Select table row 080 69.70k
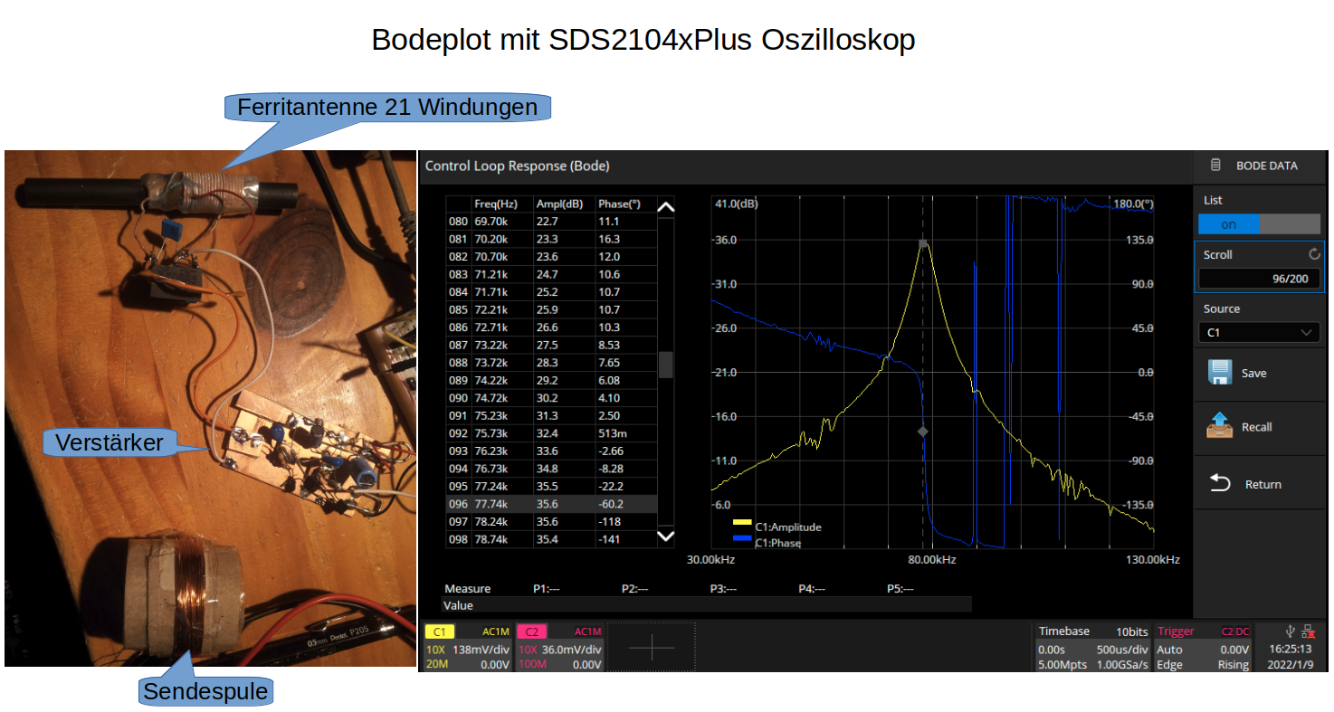The image size is (1334, 712). pyautogui.click(x=551, y=221)
